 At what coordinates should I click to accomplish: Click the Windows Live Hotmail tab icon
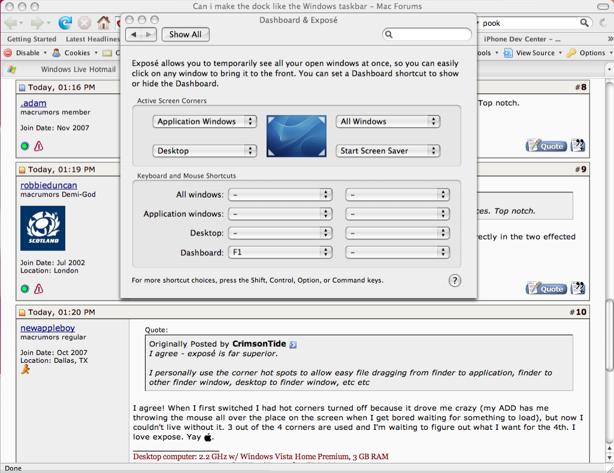coord(12,69)
